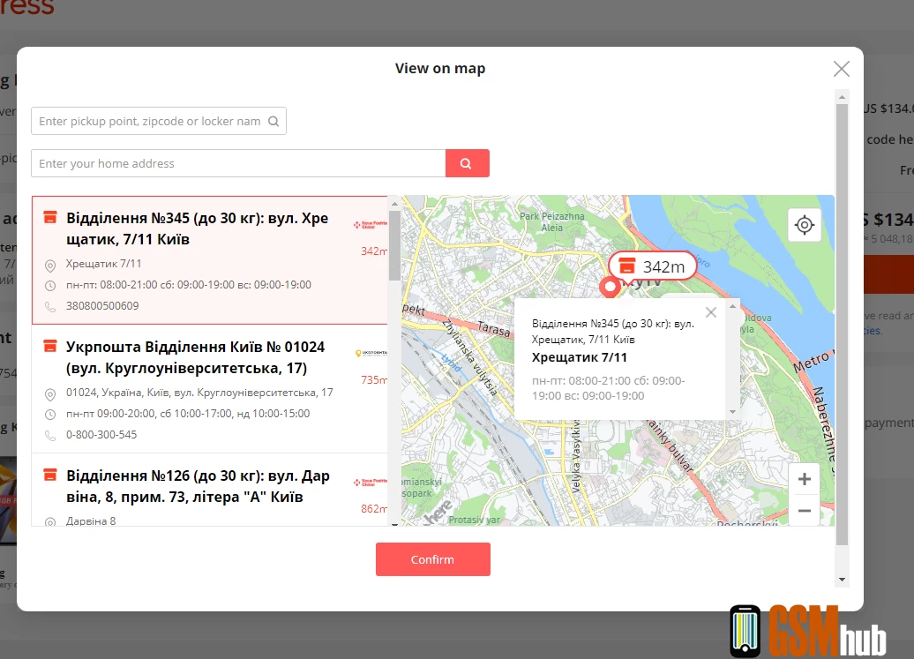Close the map info popup
This screenshot has width=914, height=659.
pos(711,311)
